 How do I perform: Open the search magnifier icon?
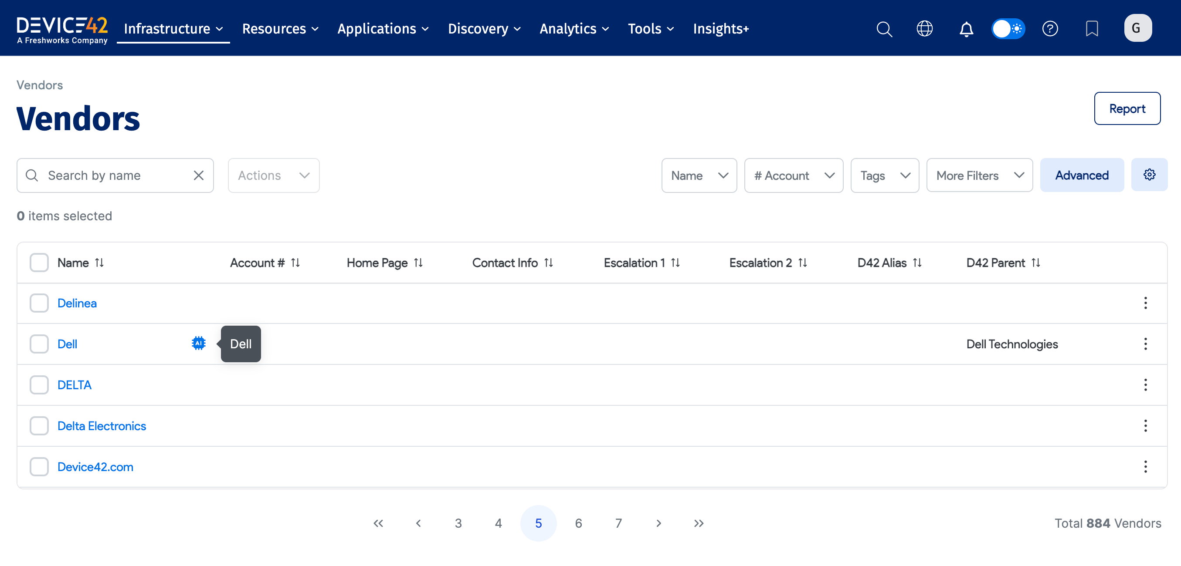click(x=884, y=28)
